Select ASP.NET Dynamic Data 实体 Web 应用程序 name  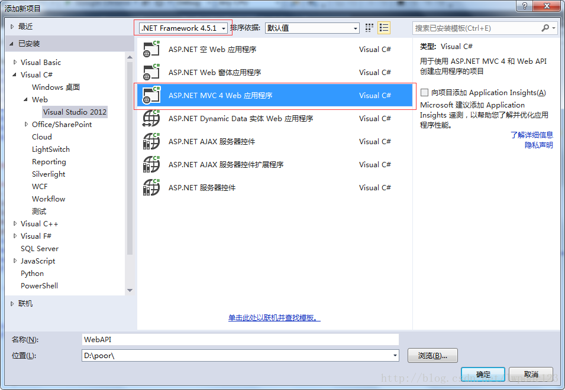point(241,118)
